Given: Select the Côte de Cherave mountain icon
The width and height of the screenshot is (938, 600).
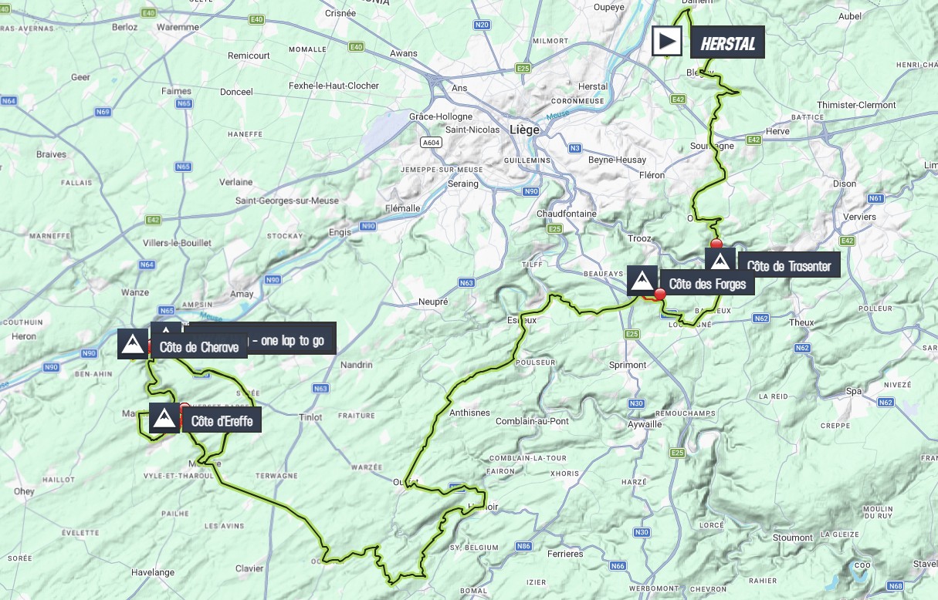Looking at the screenshot, I should click(x=132, y=344).
